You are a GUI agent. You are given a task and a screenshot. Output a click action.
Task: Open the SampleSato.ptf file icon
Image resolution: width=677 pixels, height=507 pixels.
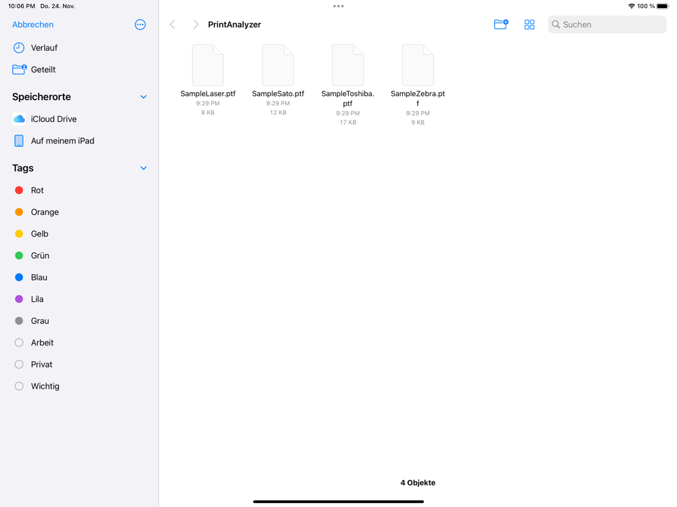tap(278, 65)
